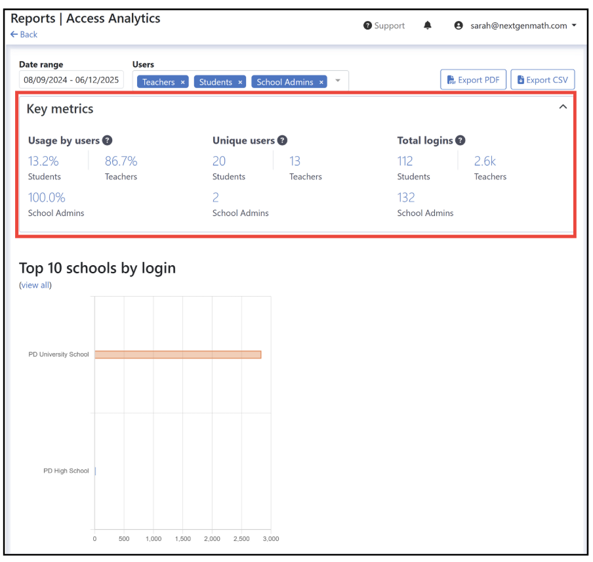Collapse the Key metrics panel
Image resolution: width=593 pixels, height=562 pixels.
coord(563,107)
